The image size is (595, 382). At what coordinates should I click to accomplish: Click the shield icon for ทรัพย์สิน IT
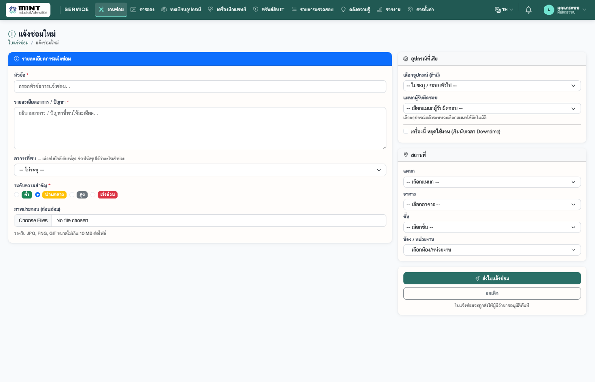[255, 9]
